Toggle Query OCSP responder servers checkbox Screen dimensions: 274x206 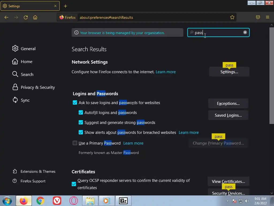74,184
